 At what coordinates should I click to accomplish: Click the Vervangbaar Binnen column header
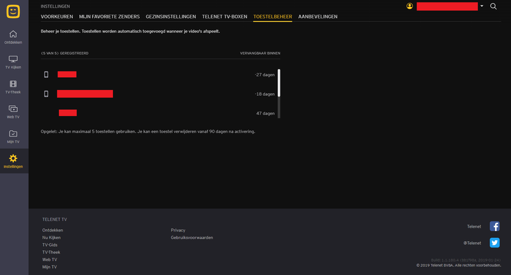[260, 53]
